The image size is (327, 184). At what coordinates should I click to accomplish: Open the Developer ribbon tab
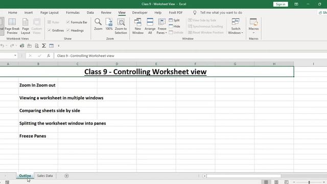point(139,12)
